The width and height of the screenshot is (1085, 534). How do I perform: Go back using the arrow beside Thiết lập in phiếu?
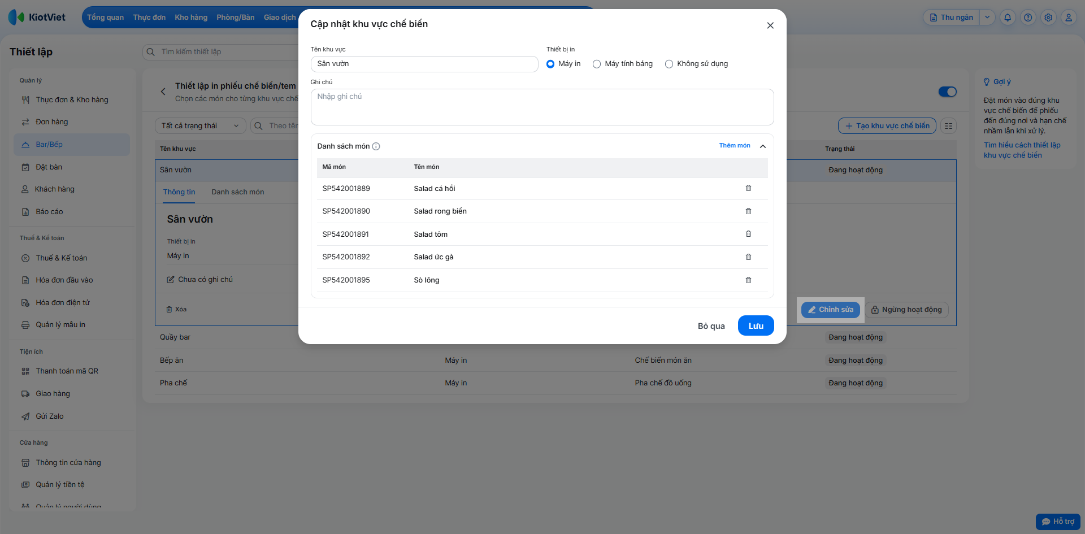[163, 92]
